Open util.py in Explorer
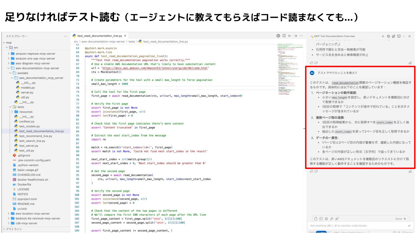Viewport: 420px width, 236px height. [25, 97]
